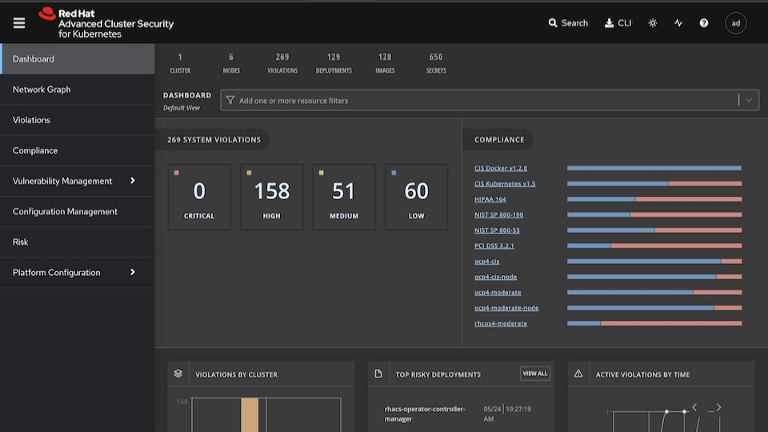Expand Vulnerability Management submenu
The height and width of the screenshot is (432, 768).
pyautogui.click(x=78, y=182)
